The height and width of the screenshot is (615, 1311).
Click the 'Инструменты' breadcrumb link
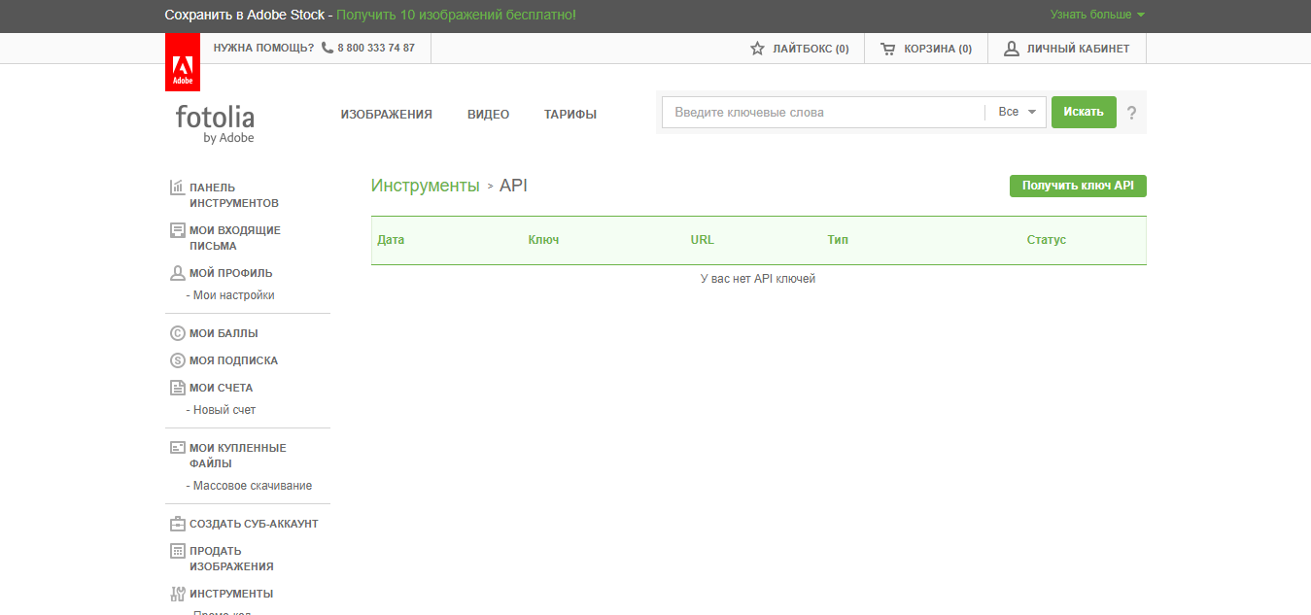click(426, 186)
